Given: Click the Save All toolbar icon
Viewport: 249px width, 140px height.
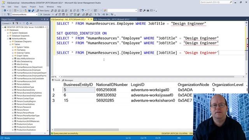Looking at the screenshot, I should coord(33,10).
